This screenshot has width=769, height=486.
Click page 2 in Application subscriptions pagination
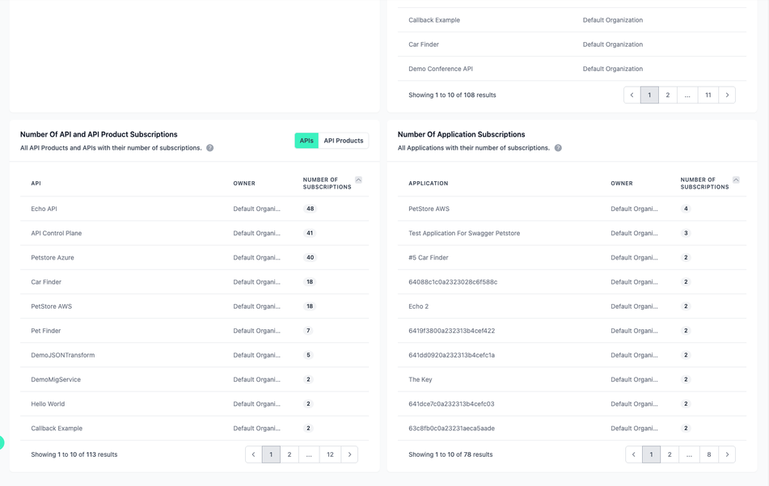click(x=670, y=454)
